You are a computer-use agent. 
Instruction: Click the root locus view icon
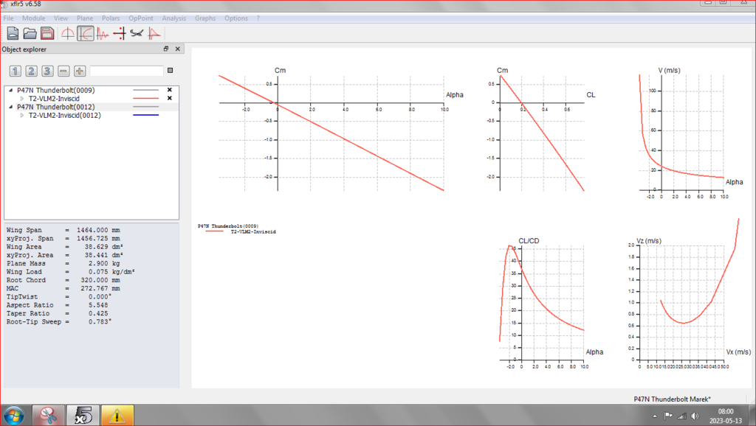[120, 33]
